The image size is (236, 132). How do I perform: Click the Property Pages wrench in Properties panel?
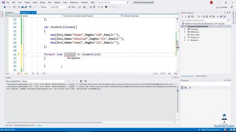[190, 88]
